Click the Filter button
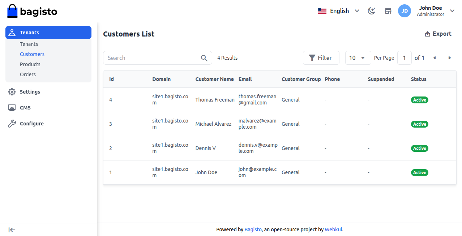 321,58
